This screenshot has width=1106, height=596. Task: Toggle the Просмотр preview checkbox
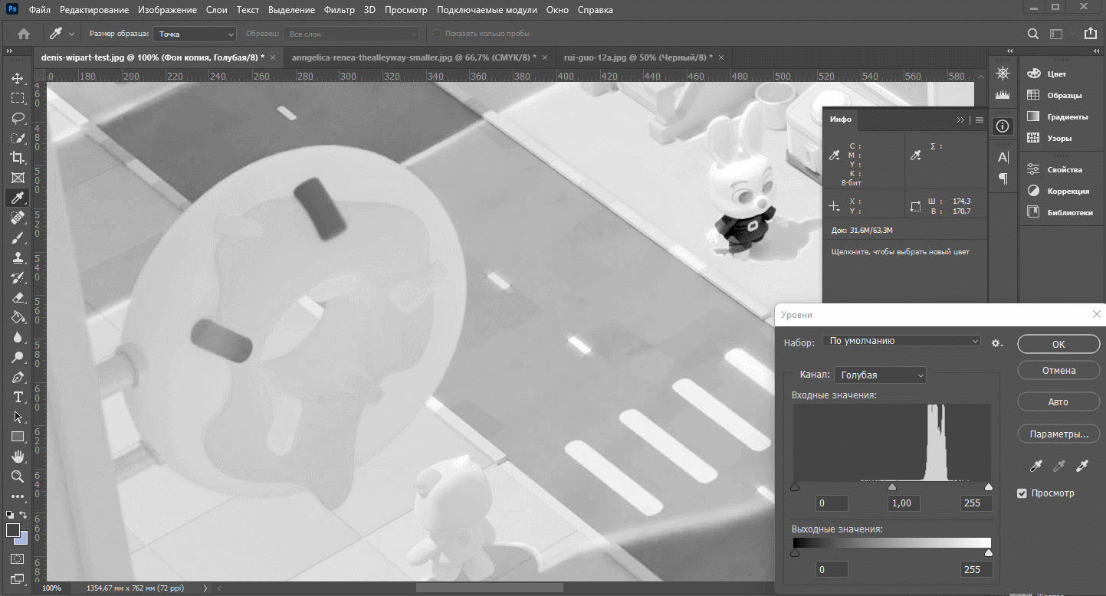[1022, 493]
